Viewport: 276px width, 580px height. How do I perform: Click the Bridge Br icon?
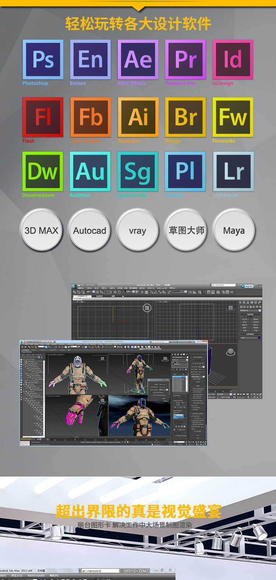click(185, 117)
